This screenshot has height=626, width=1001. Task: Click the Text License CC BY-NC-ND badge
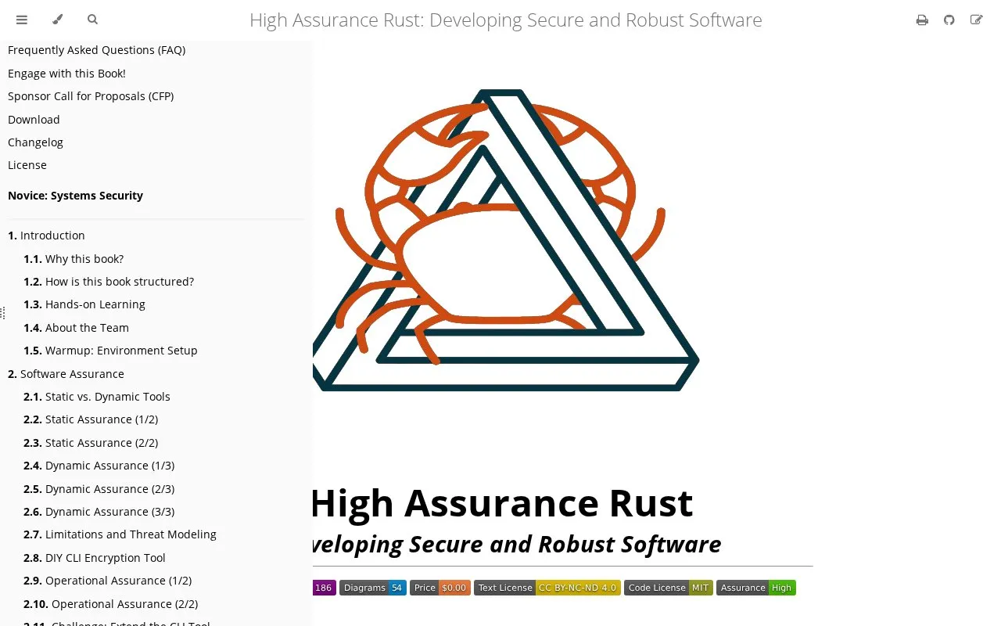[547, 588]
